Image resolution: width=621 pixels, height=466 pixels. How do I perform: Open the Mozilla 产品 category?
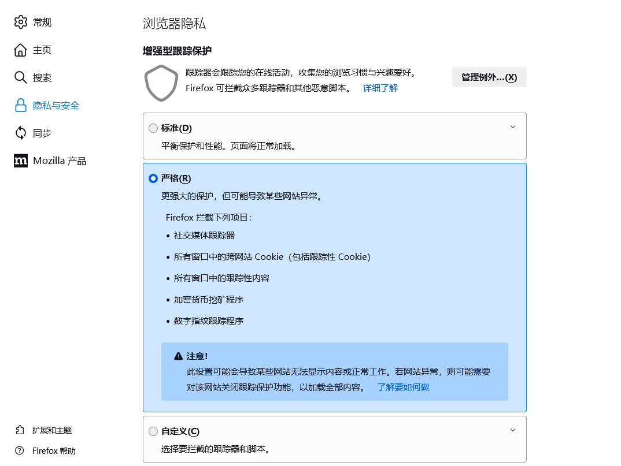60,161
